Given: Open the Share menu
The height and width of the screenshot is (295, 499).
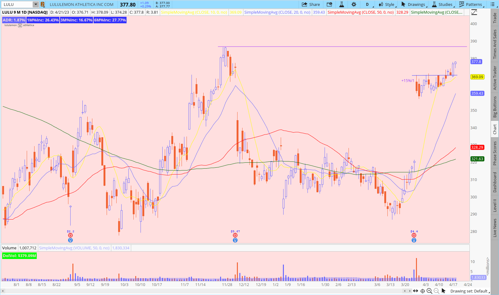Looking at the screenshot, I should pos(311,4).
